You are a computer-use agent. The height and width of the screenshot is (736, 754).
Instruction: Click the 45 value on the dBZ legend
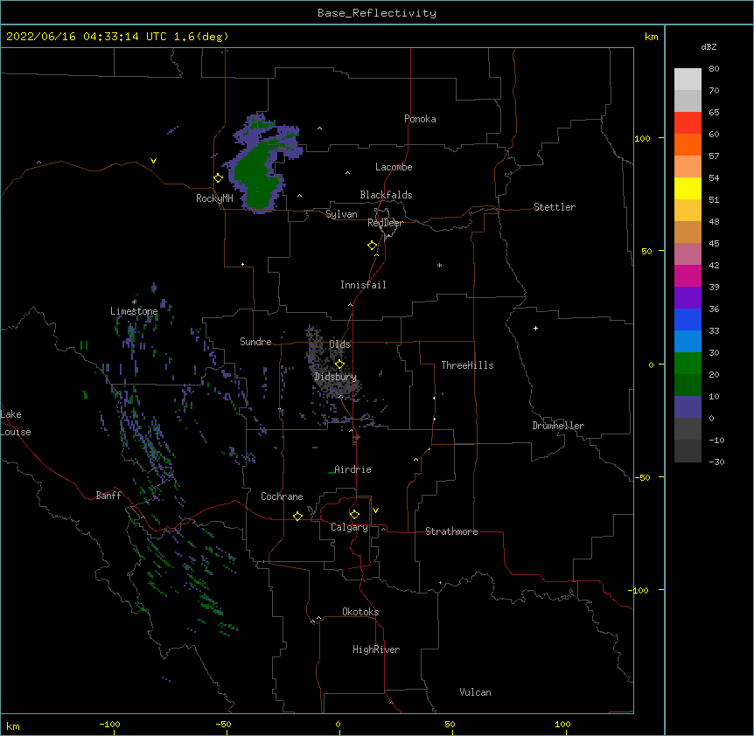pos(714,244)
